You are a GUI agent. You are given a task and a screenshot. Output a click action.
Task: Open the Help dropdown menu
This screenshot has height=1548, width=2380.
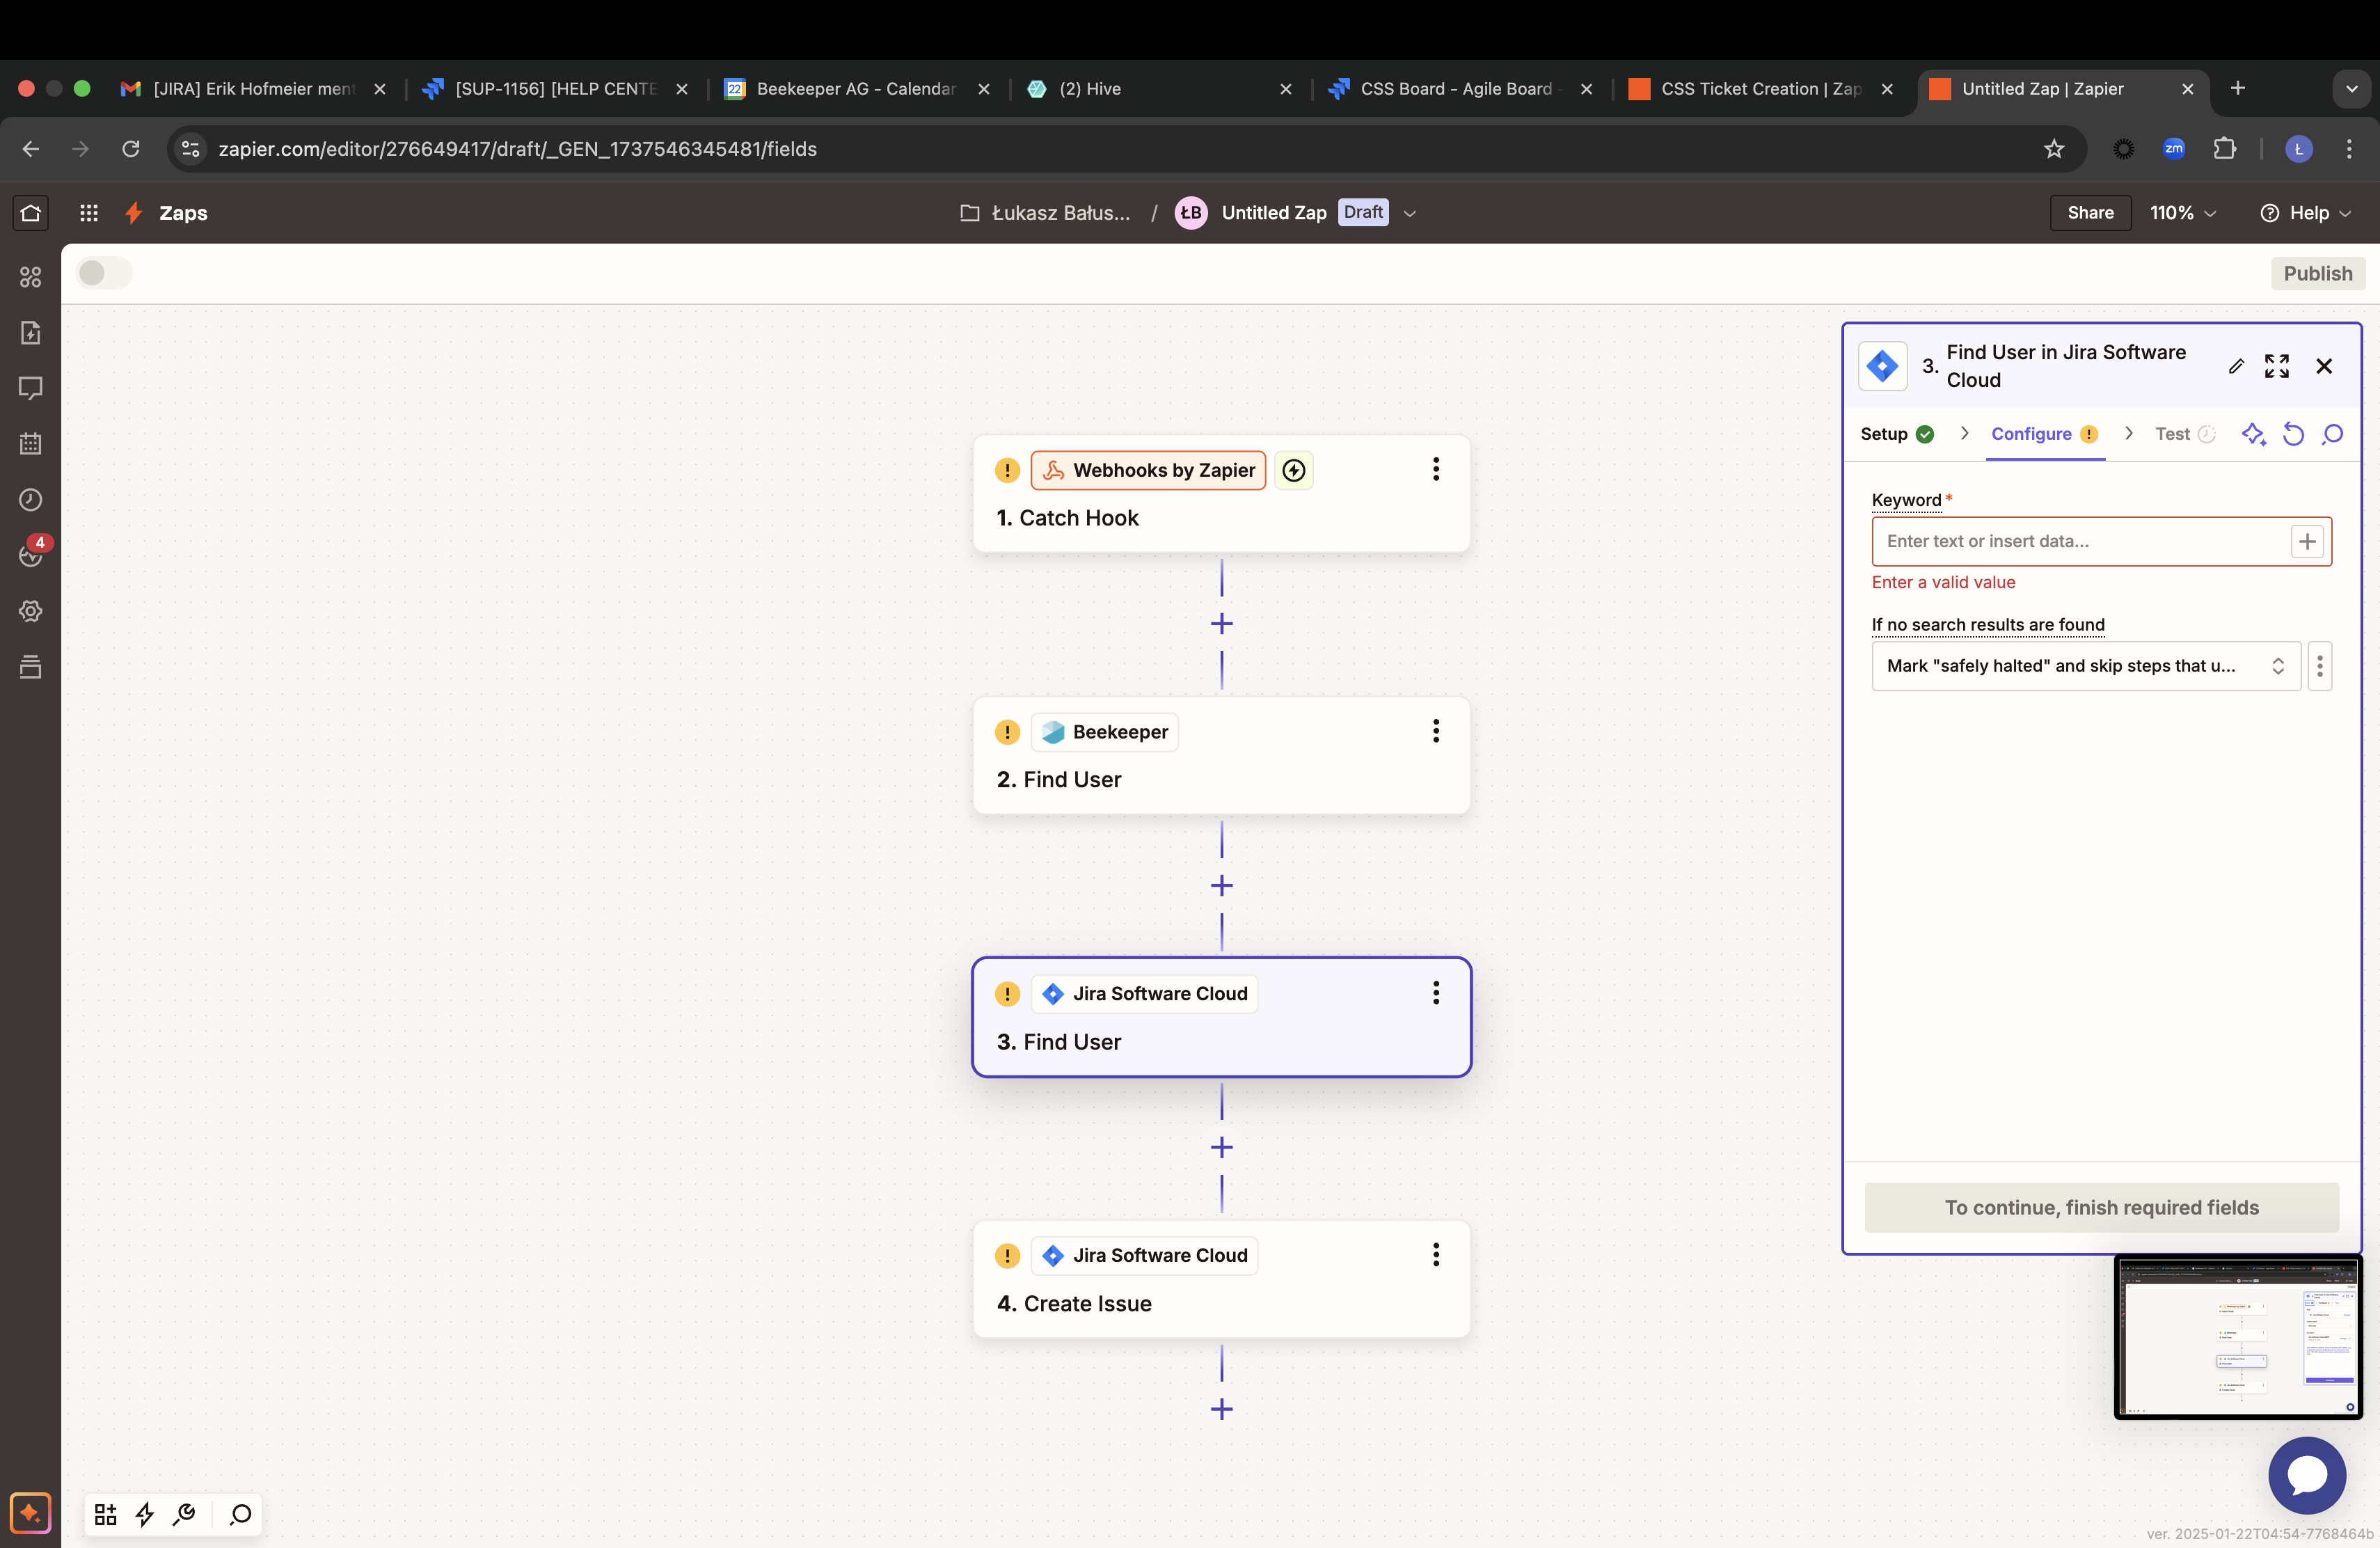coord(2305,213)
